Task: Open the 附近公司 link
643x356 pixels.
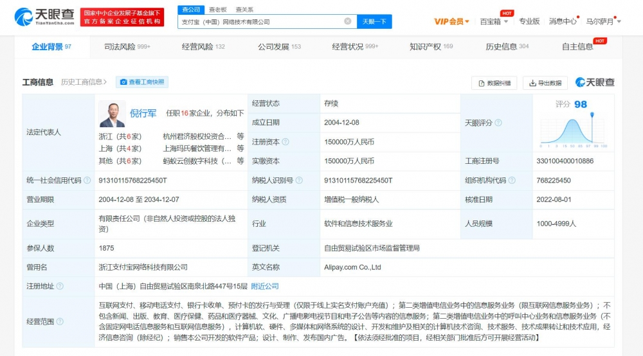Action: pyautogui.click(x=265, y=287)
